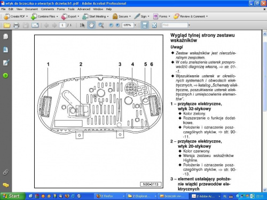
Task: Click the Select tool cursor icon
Action: coord(82,25)
